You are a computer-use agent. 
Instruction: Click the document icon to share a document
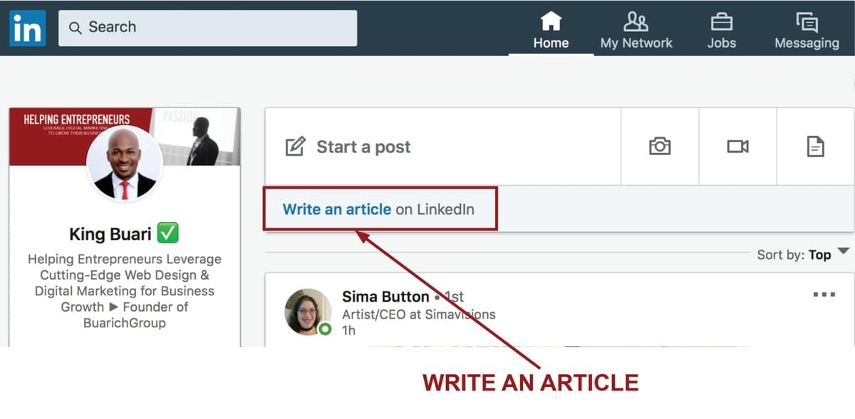pos(815,147)
